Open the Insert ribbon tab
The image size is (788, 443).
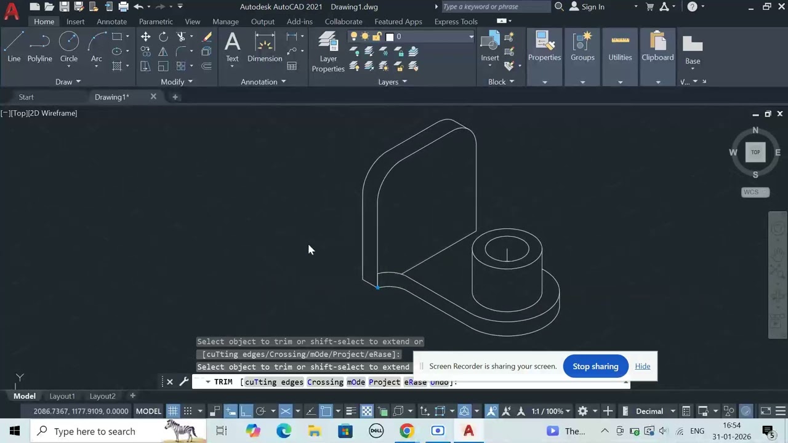point(75,22)
